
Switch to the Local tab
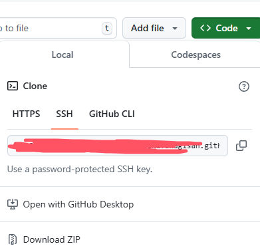63,55
